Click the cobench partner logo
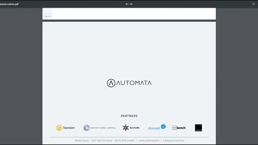The width and height of the screenshot is (258, 145). pyautogui.click(x=179, y=128)
